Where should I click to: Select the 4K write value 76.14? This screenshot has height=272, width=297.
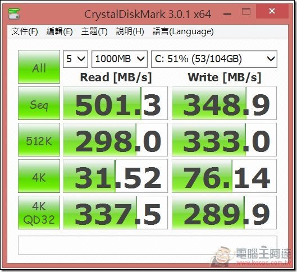pyautogui.click(x=224, y=176)
